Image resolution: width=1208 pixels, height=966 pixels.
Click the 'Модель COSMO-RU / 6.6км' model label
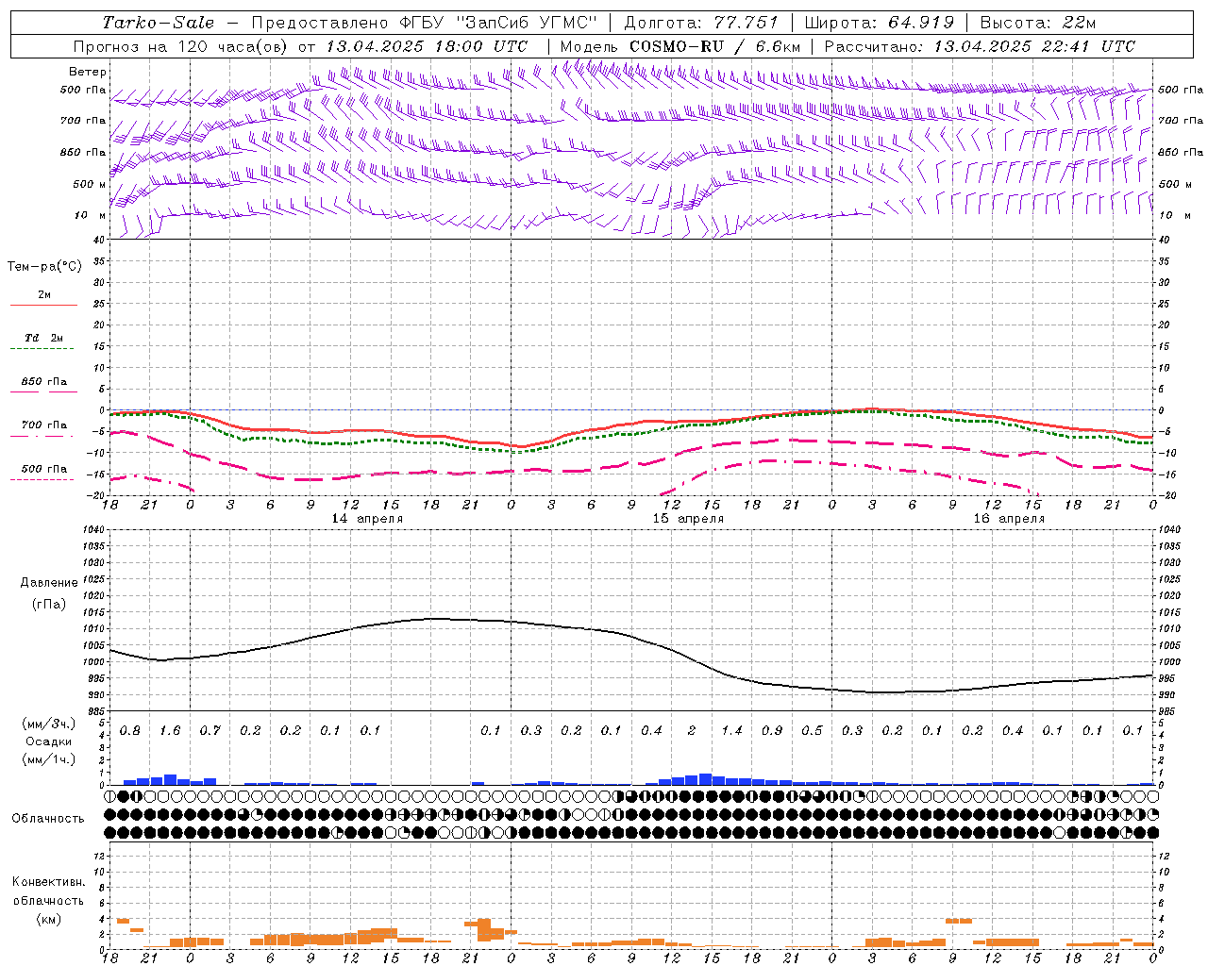coord(680,46)
